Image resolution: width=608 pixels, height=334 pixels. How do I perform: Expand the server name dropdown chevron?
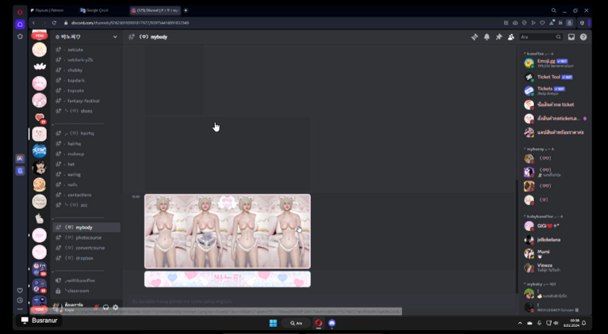tap(115, 36)
